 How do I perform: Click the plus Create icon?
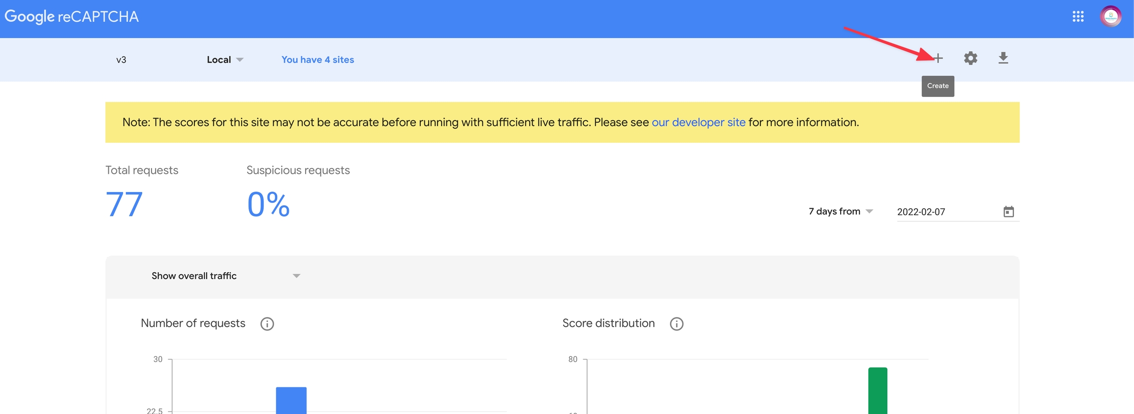(938, 59)
